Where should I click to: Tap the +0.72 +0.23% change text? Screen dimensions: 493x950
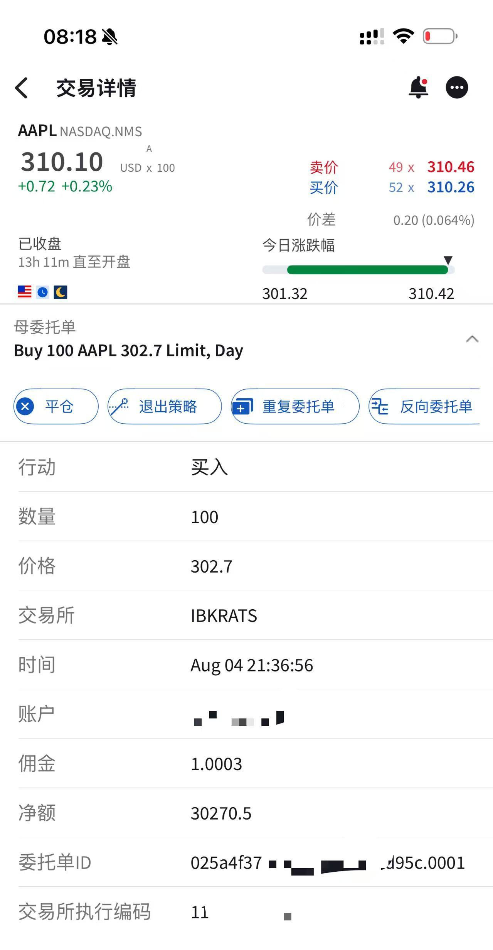pyautogui.click(x=65, y=186)
